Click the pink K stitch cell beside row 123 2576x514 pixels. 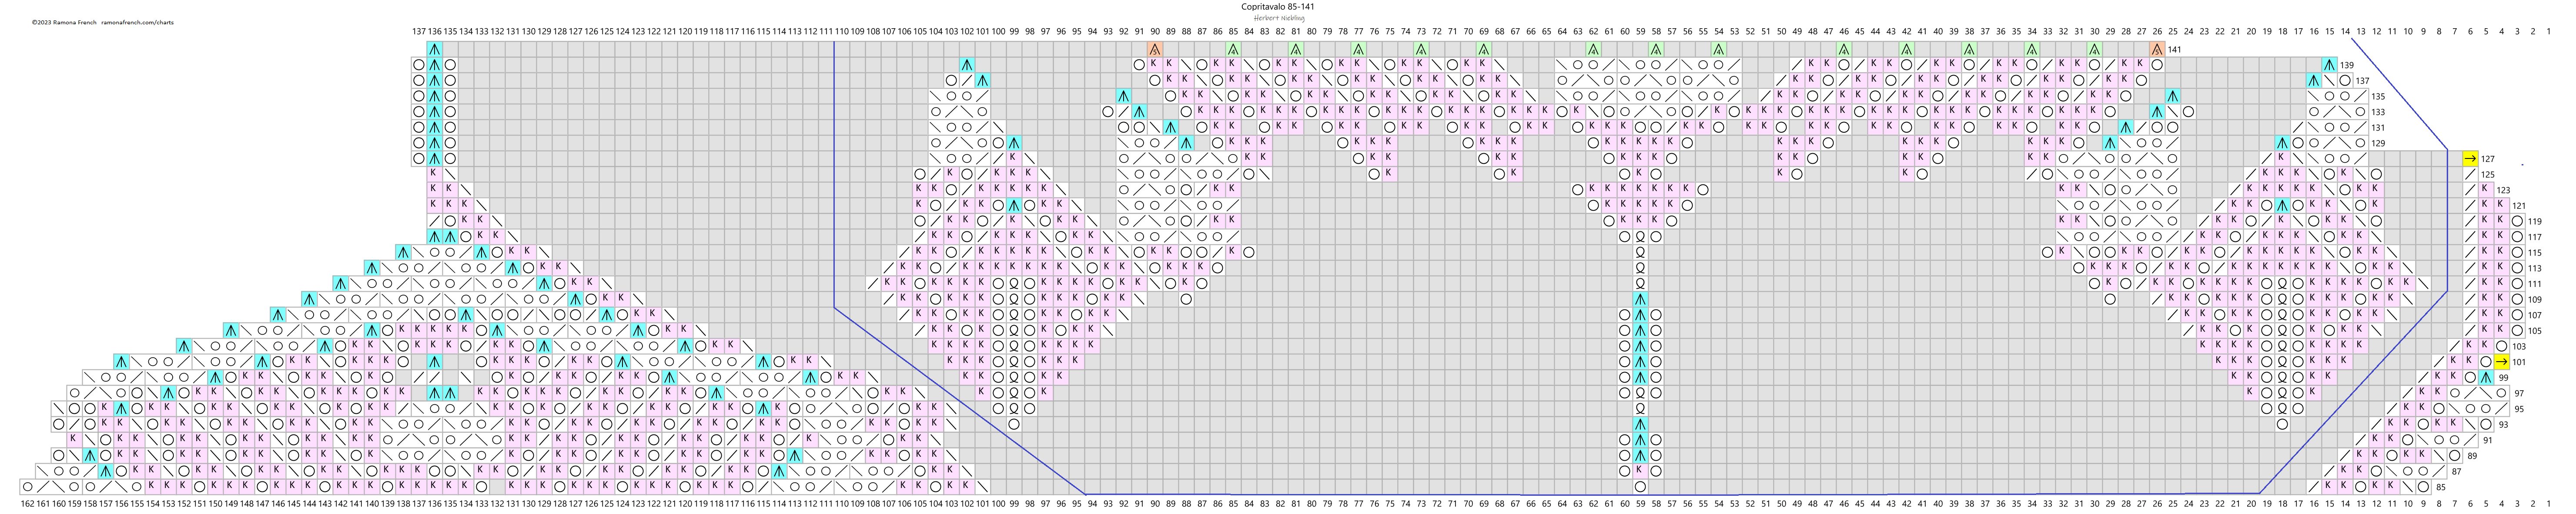(x=2486, y=190)
